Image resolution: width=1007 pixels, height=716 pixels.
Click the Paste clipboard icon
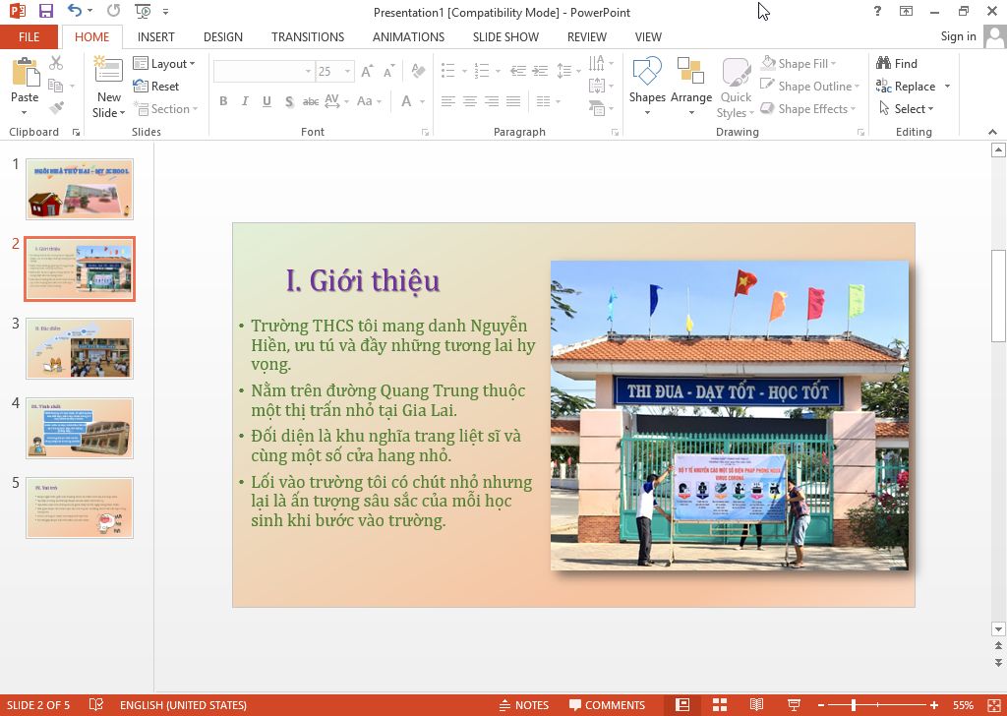25,73
